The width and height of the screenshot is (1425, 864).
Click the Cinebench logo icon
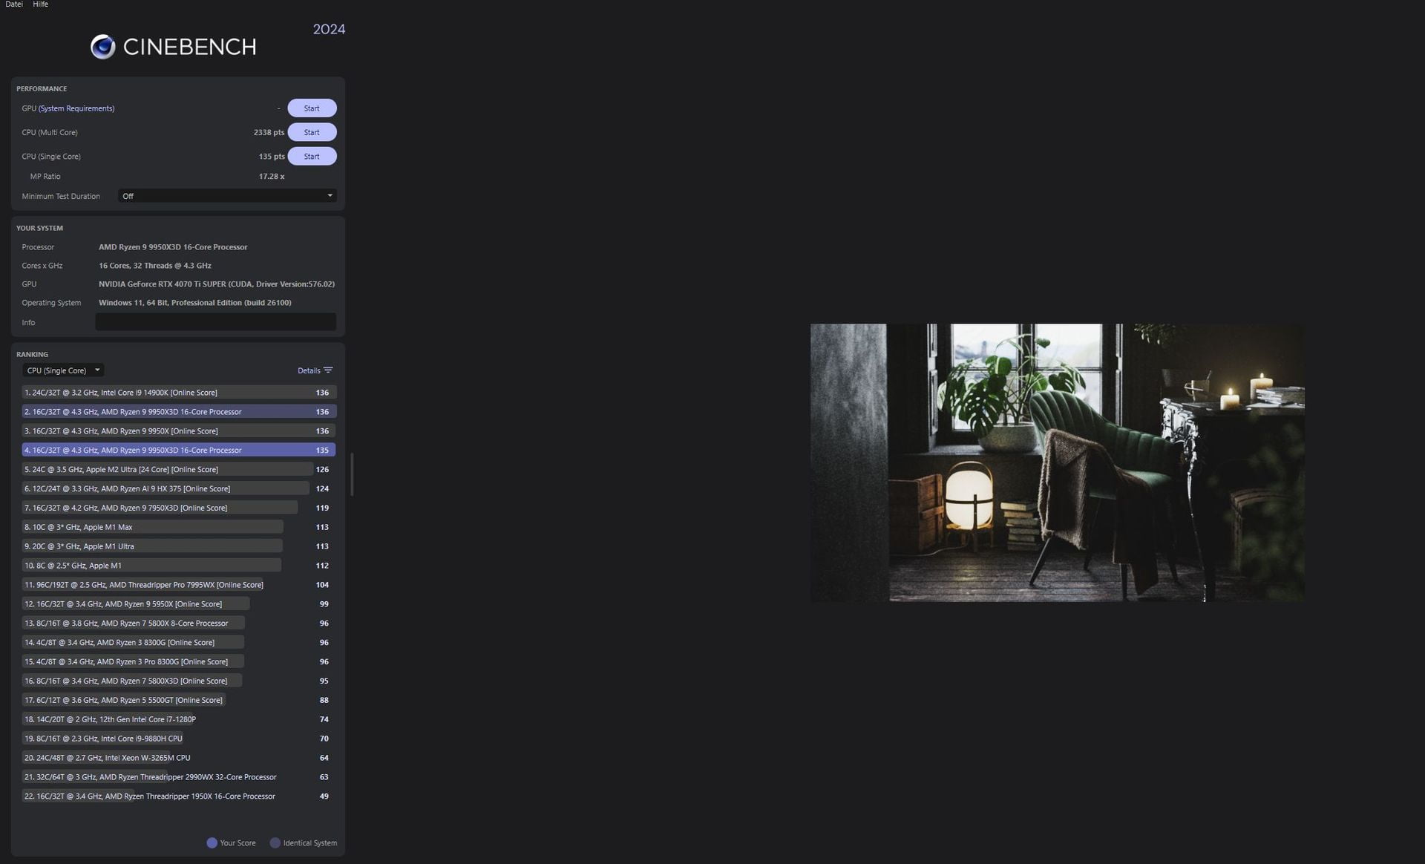(x=102, y=47)
